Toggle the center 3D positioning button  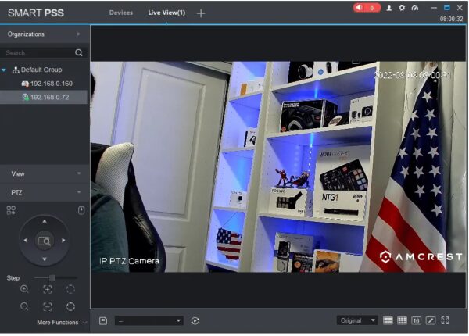pos(44,241)
